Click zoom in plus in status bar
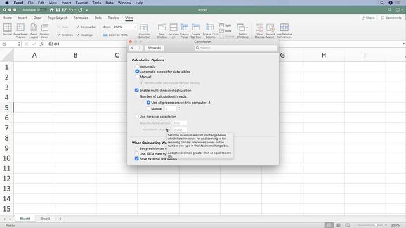This screenshot has width=406, height=228. click(x=386, y=225)
